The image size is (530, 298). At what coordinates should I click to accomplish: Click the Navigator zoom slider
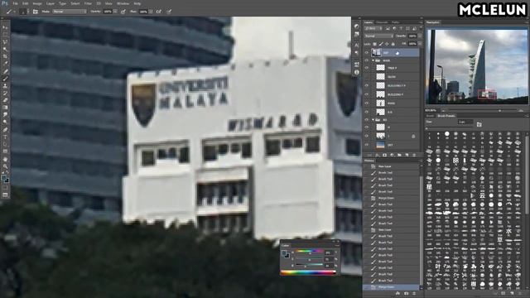pyautogui.click(x=482, y=110)
